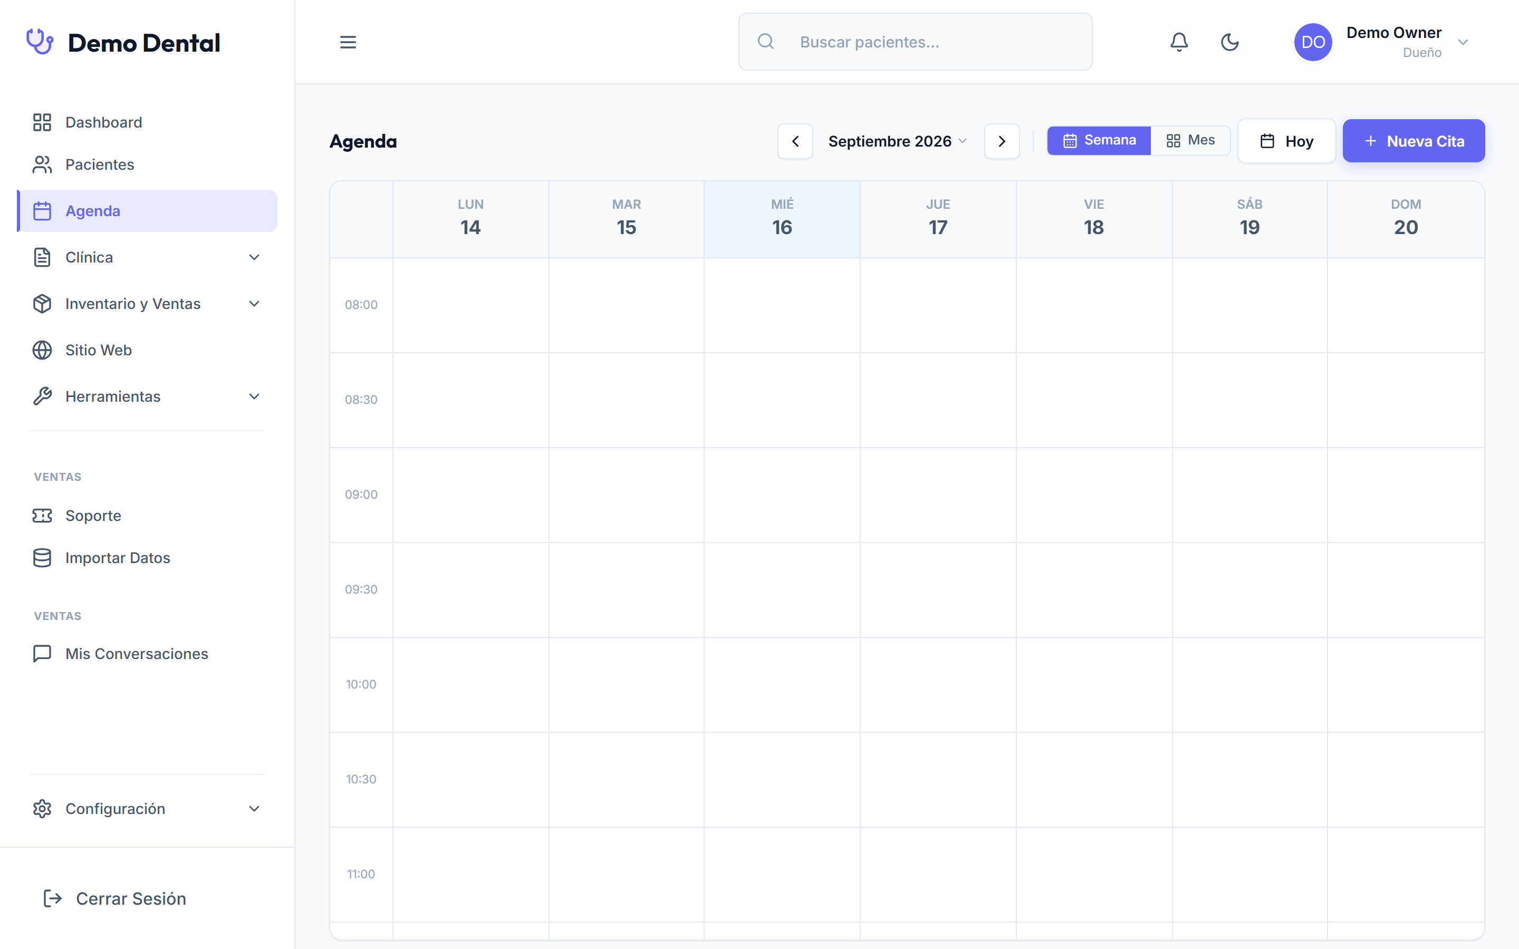Select the DOM 20 day header

(1406, 219)
